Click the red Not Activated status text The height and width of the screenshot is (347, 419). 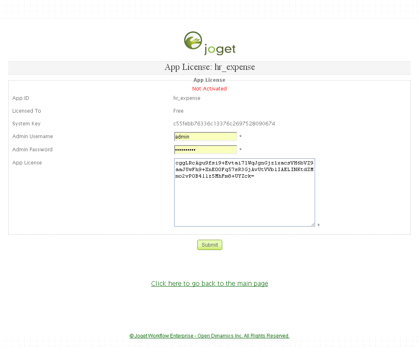point(209,89)
